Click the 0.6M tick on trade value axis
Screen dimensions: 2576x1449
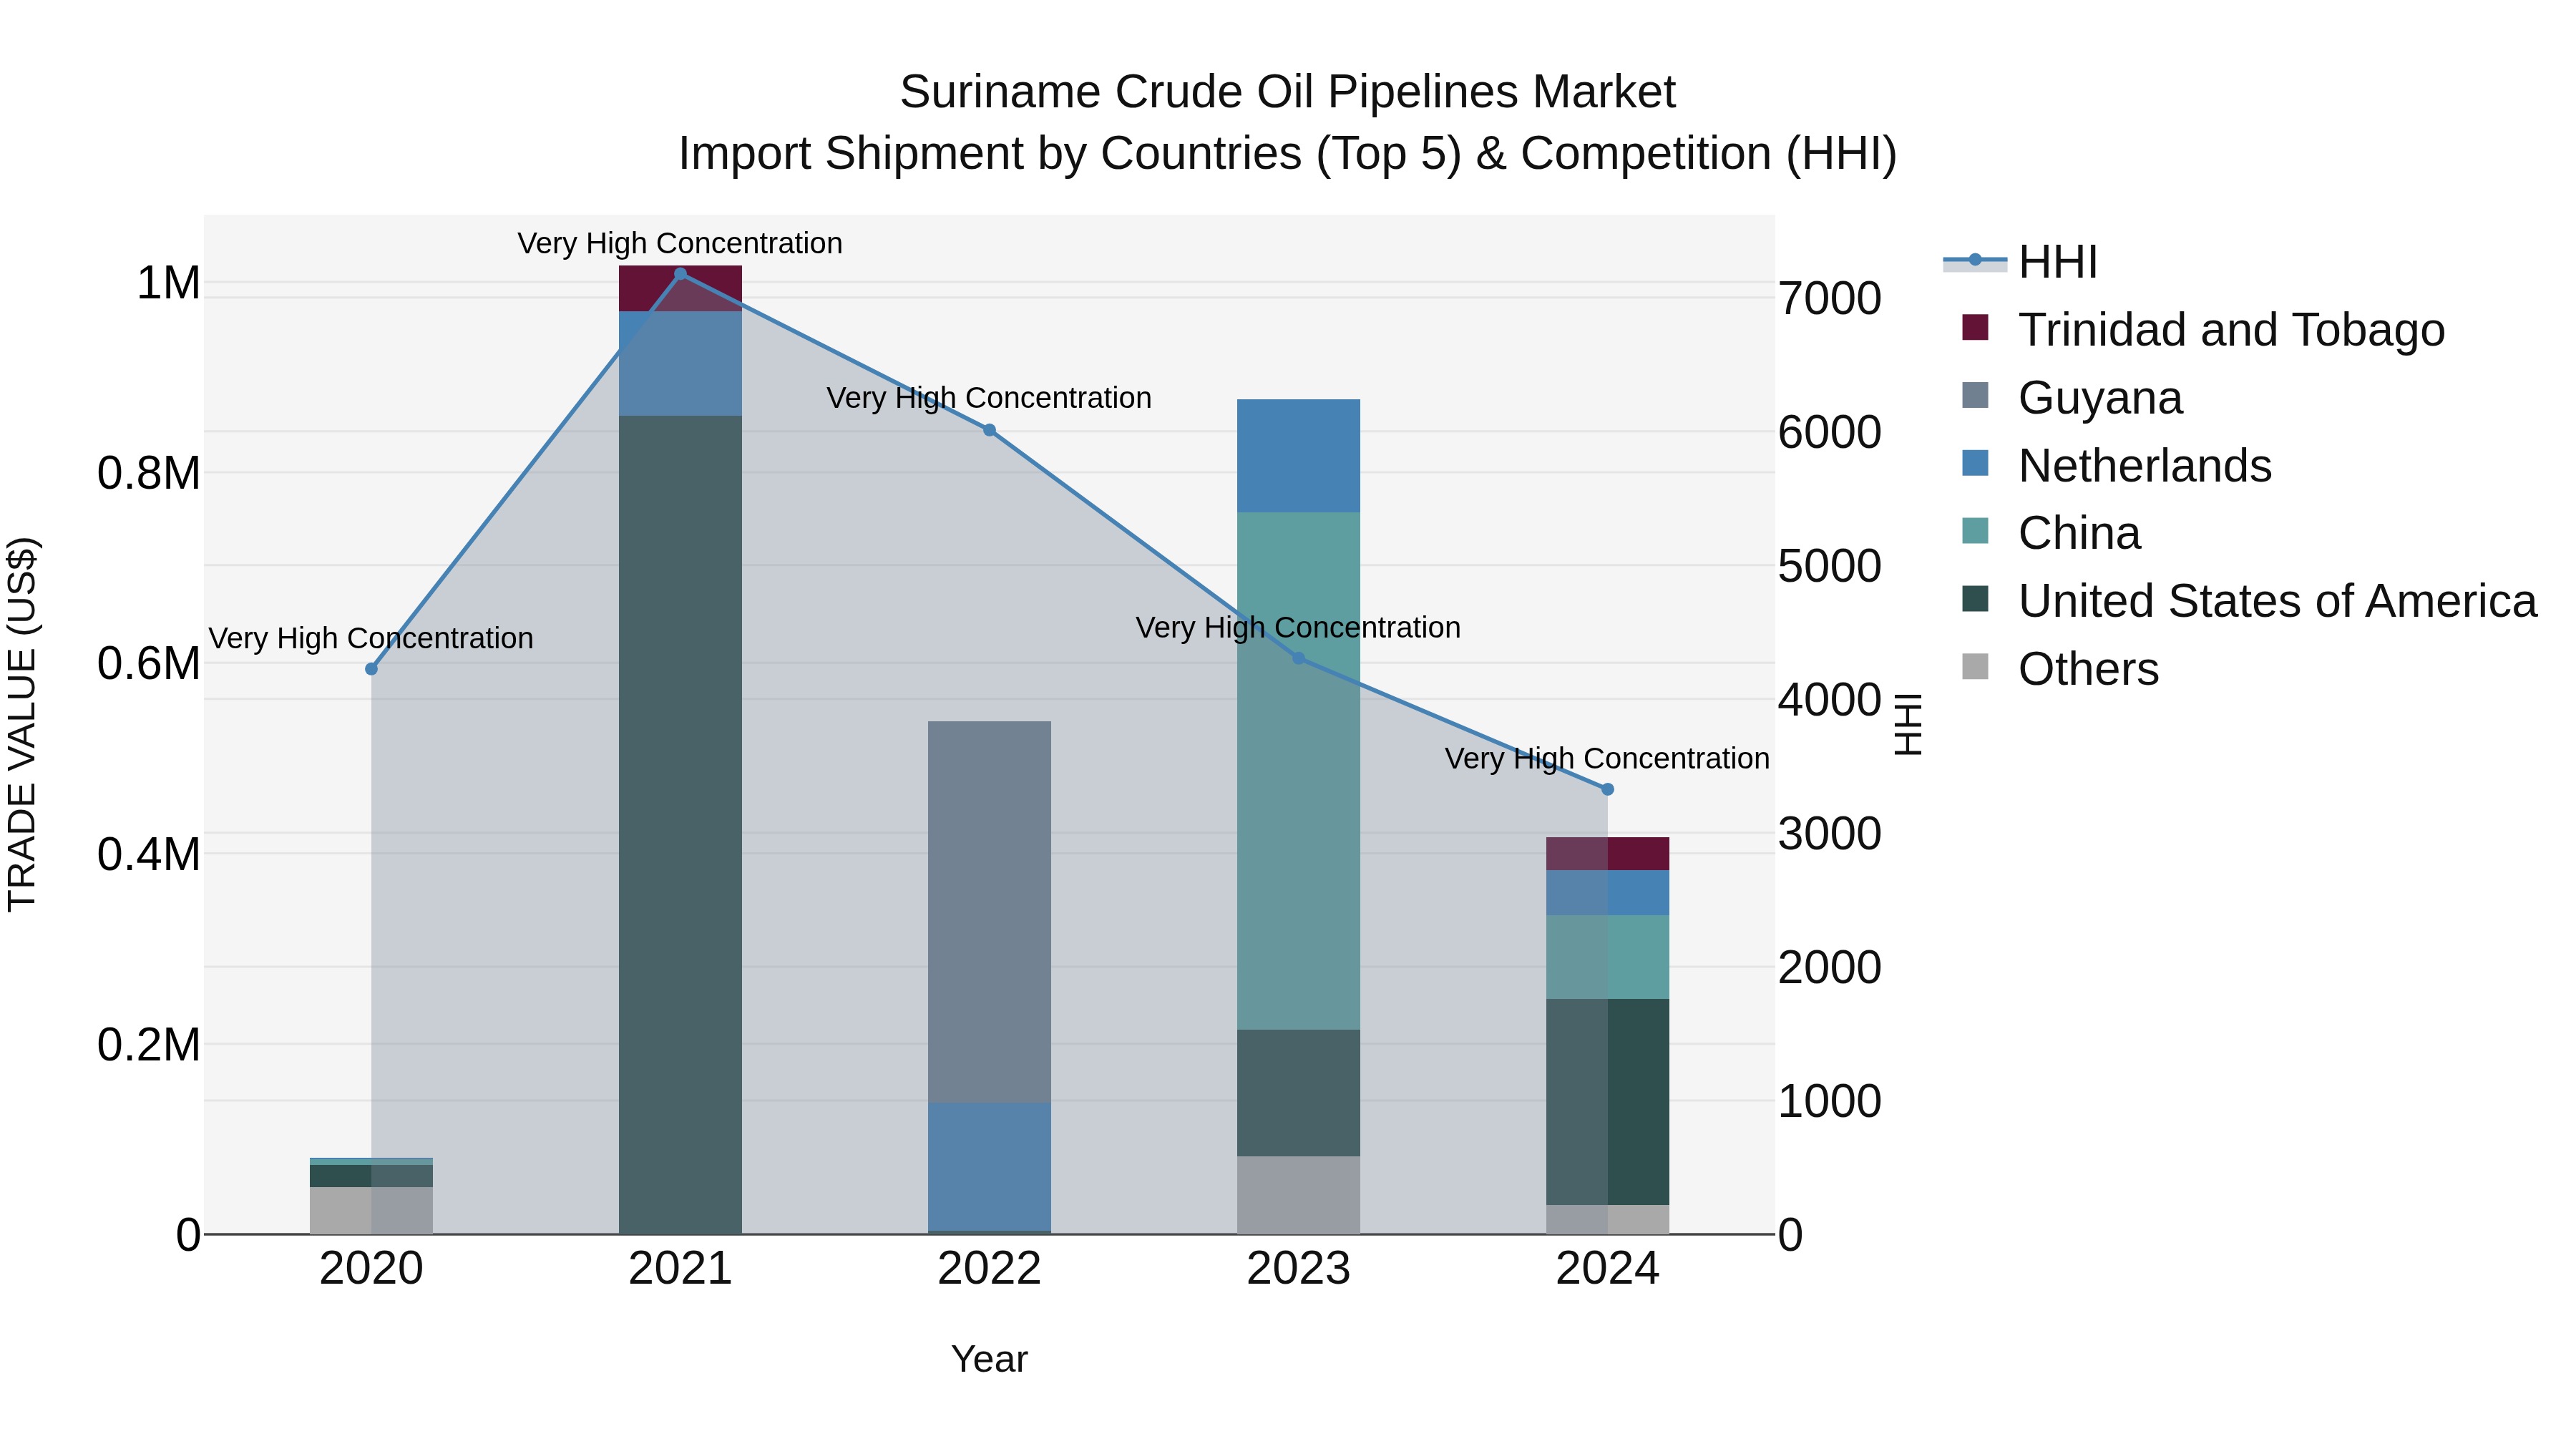[x=149, y=664]
